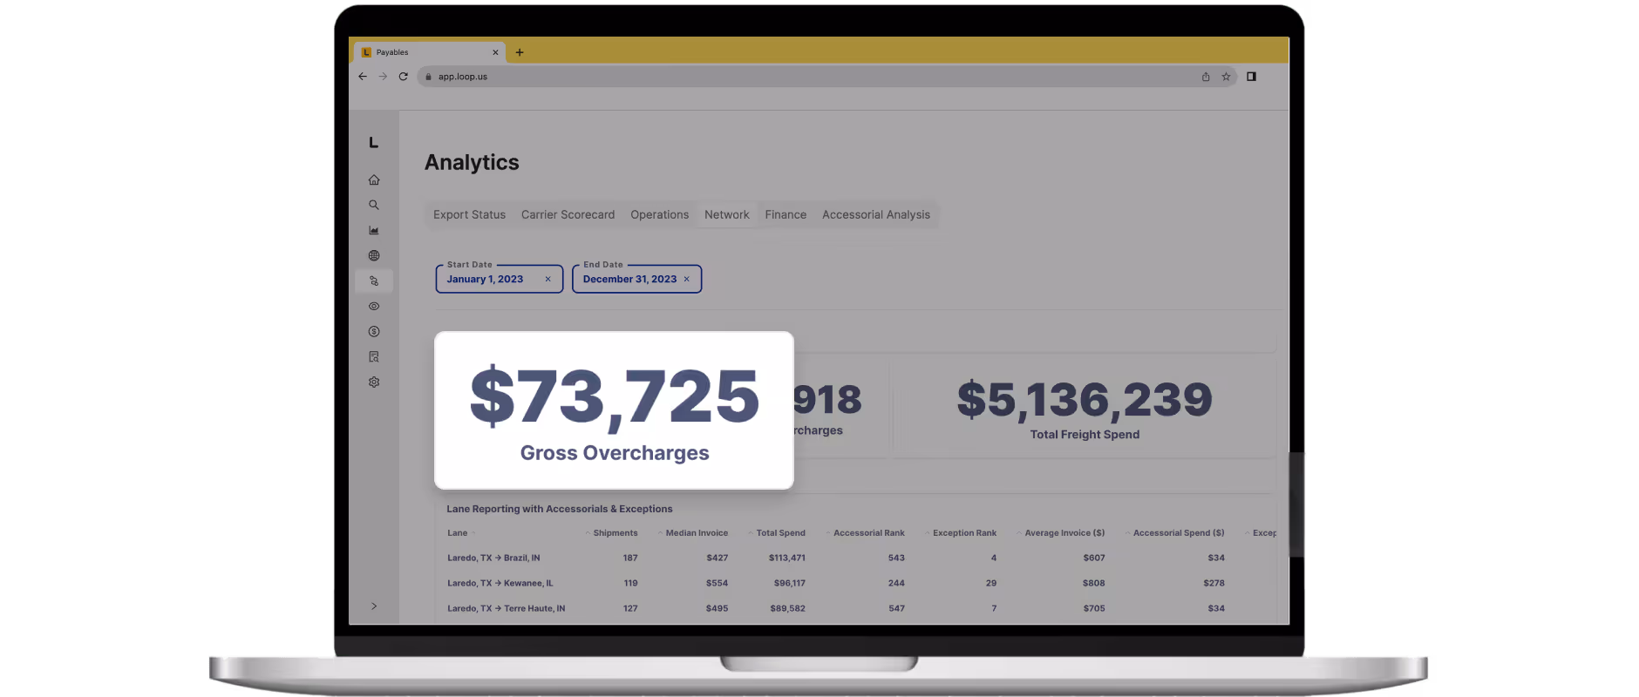Switch to the Operations tab
The height and width of the screenshot is (697, 1639).
pyautogui.click(x=659, y=215)
